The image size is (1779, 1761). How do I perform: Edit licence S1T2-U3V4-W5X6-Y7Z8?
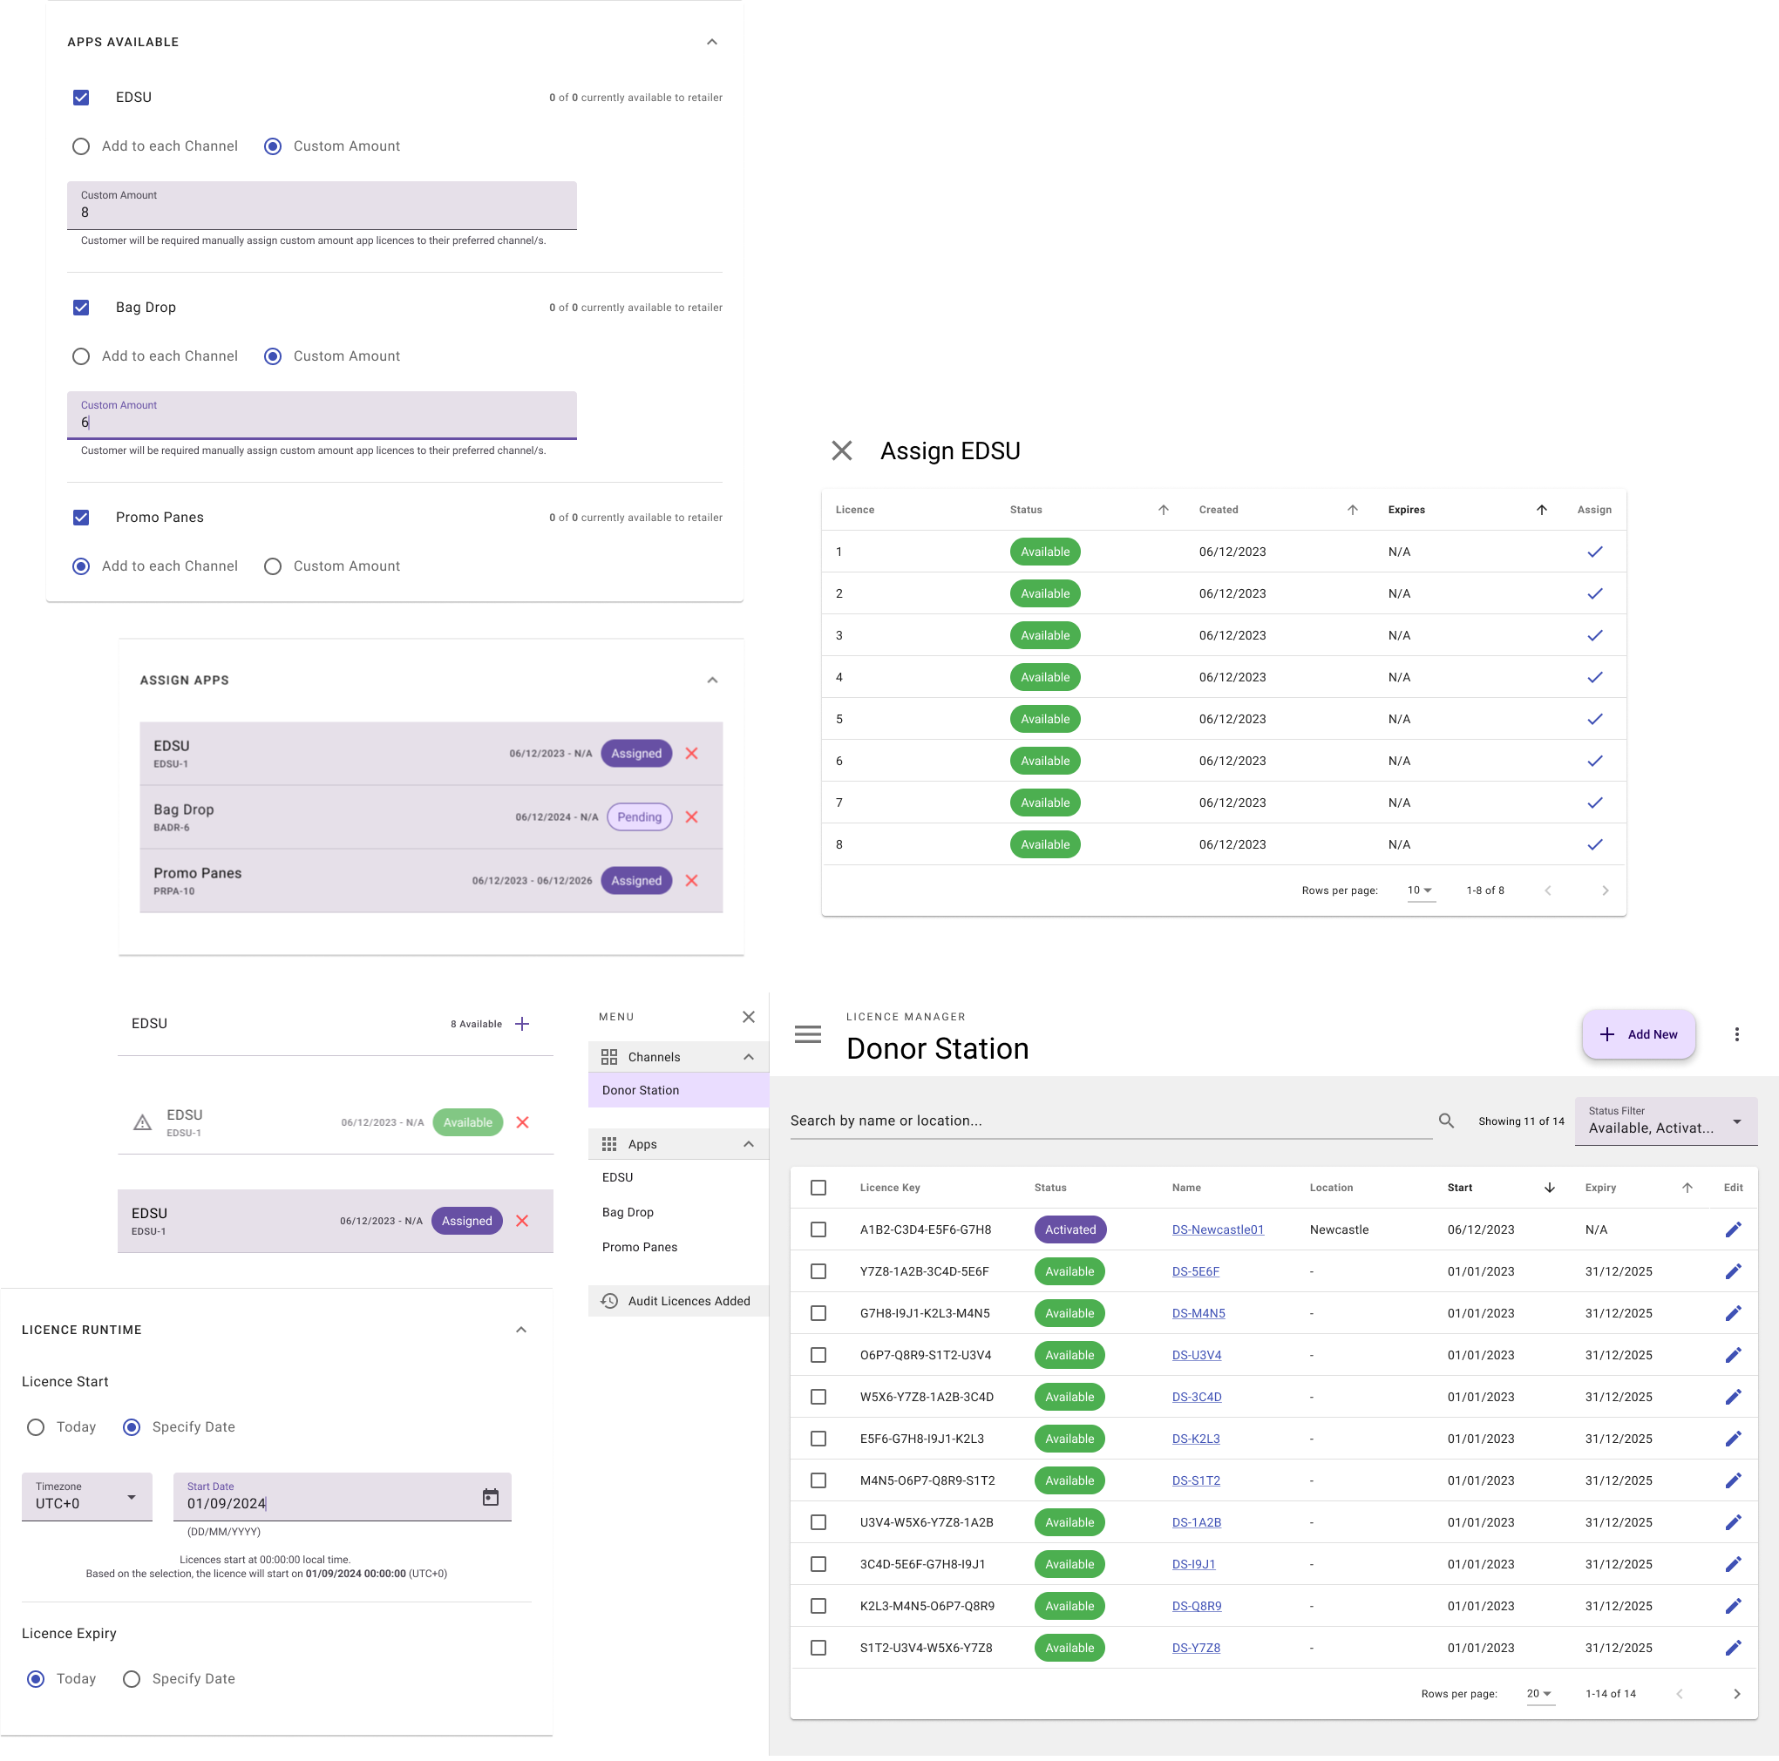tap(1733, 1648)
